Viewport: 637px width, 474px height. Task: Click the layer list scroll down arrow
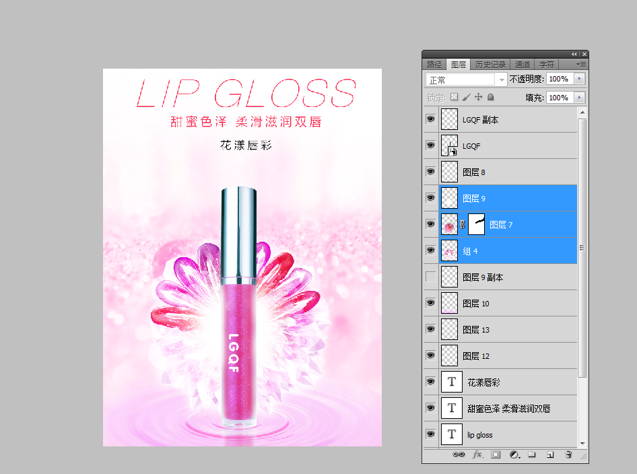coord(582,444)
